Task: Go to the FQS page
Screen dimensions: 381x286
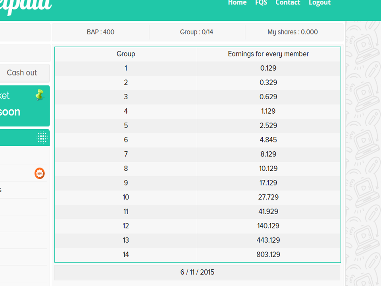Action: [x=261, y=3]
